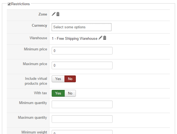The width and height of the screenshot is (177, 134).
Task: Set Include virtual products price to No
Action: (70, 79)
